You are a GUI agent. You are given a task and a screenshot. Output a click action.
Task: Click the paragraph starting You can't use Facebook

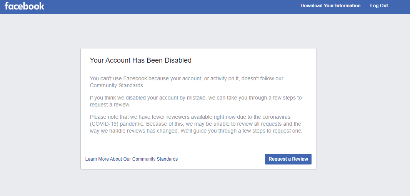pos(187,82)
